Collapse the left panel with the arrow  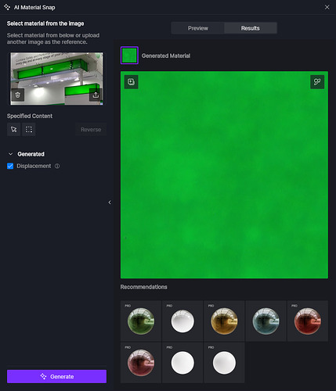coord(110,203)
